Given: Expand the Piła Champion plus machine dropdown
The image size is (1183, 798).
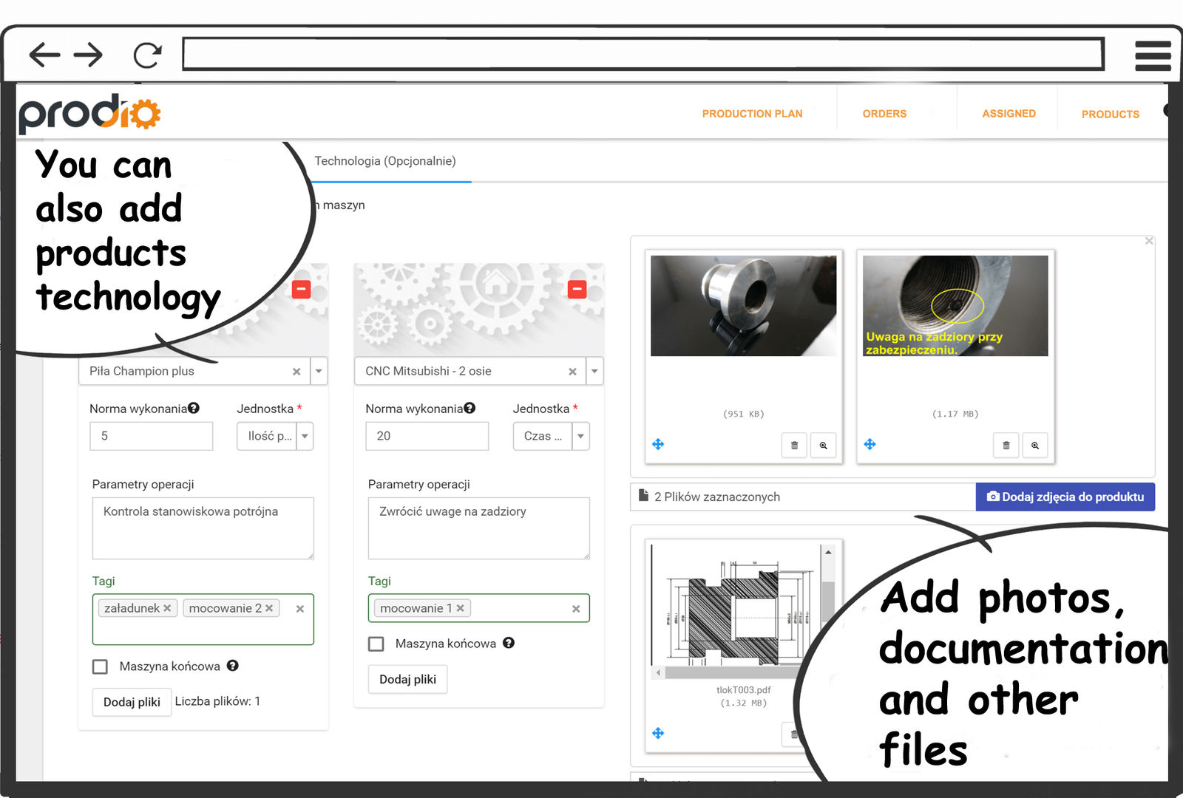Looking at the screenshot, I should pyautogui.click(x=319, y=371).
